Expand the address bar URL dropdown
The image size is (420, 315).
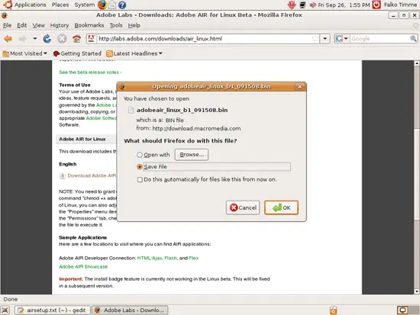(x=325, y=39)
